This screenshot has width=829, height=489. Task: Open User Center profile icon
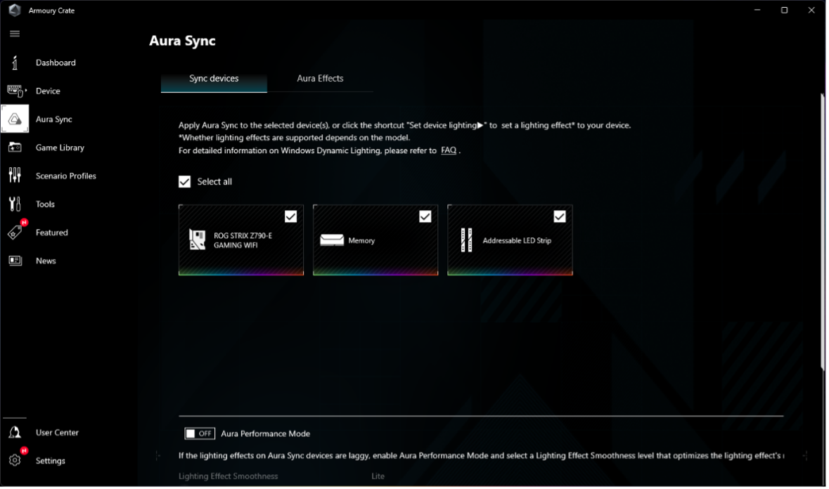tap(15, 433)
